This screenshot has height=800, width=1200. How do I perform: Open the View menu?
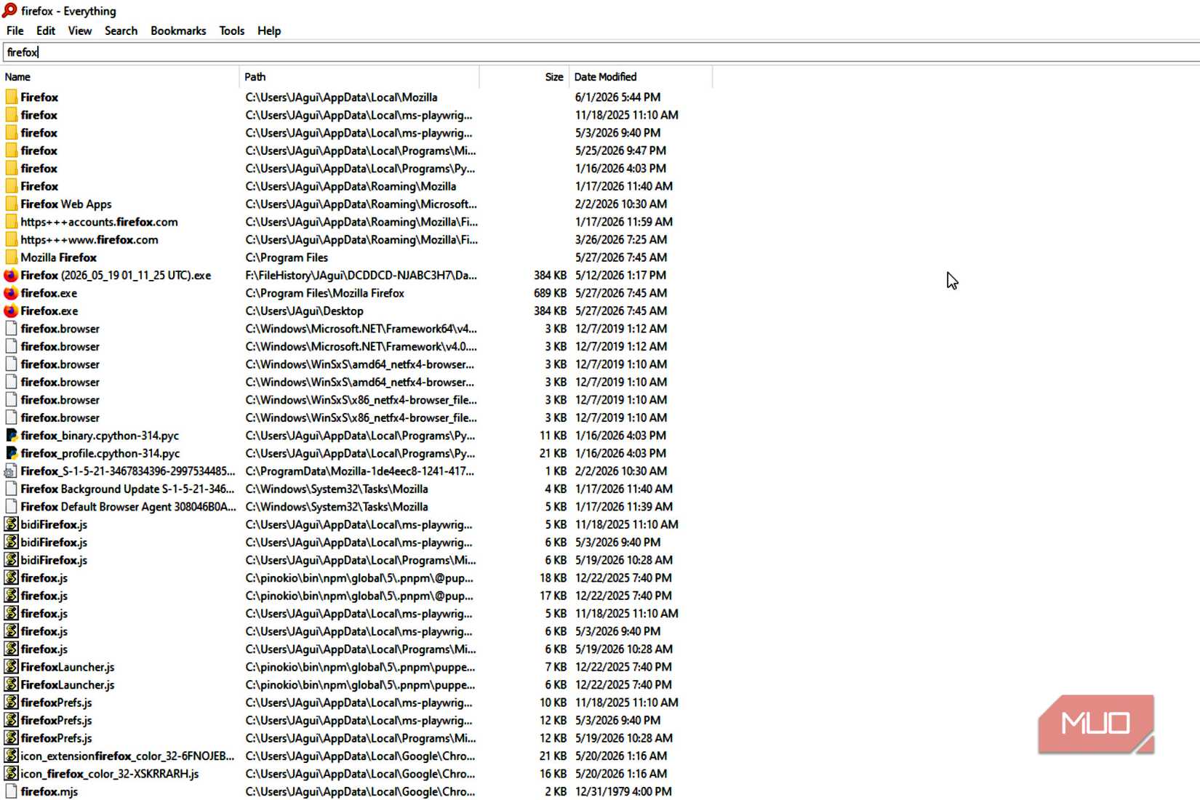point(80,31)
